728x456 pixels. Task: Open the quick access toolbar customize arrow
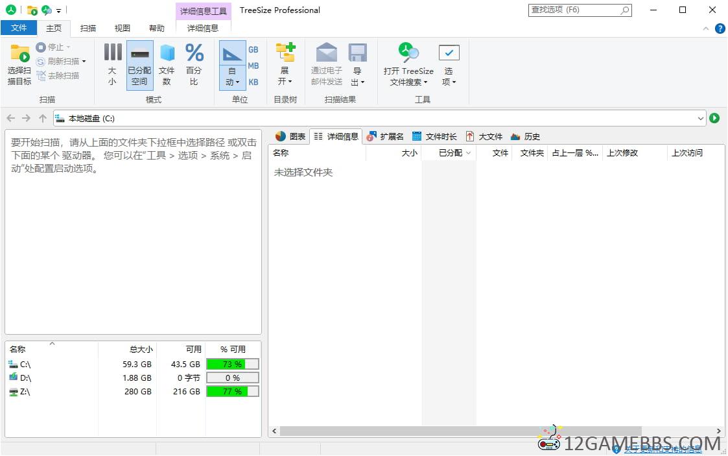coord(58,10)
